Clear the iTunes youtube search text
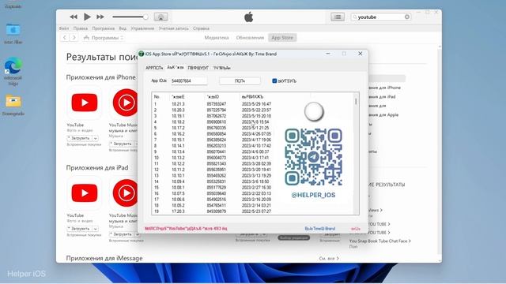 click(407, 17)
